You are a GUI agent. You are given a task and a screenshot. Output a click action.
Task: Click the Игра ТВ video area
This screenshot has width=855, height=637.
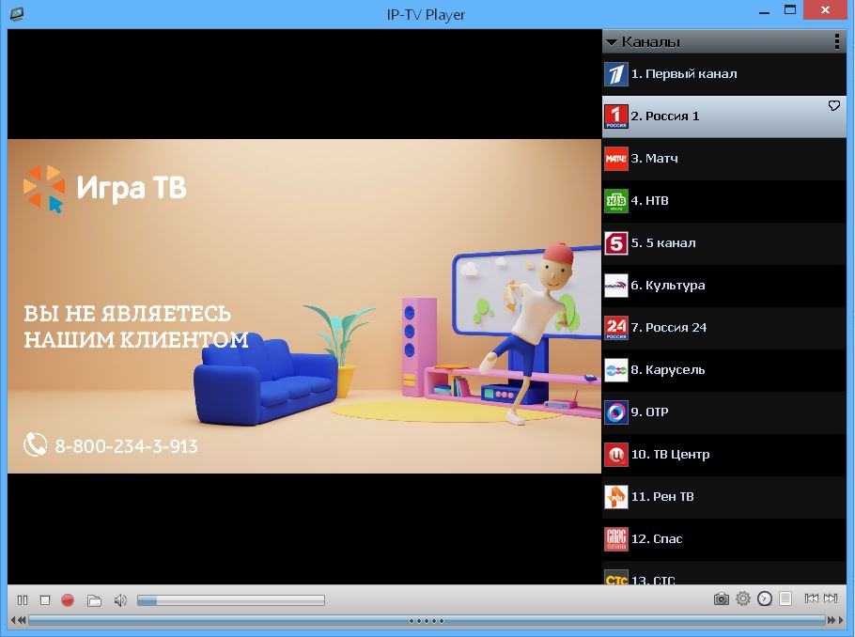click(304, 306)
